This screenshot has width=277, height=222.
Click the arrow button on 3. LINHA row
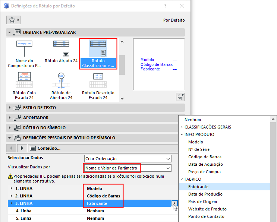pos(174,203)
